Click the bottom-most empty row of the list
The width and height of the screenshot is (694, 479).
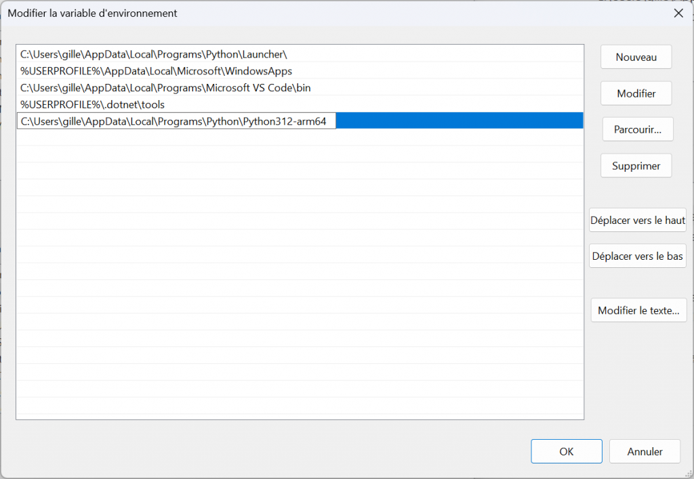click(298, 406)
